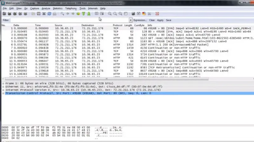Select packet 4 HTTP GET row
Viewport: 254px width, 142px height.
tap(128, 38)
